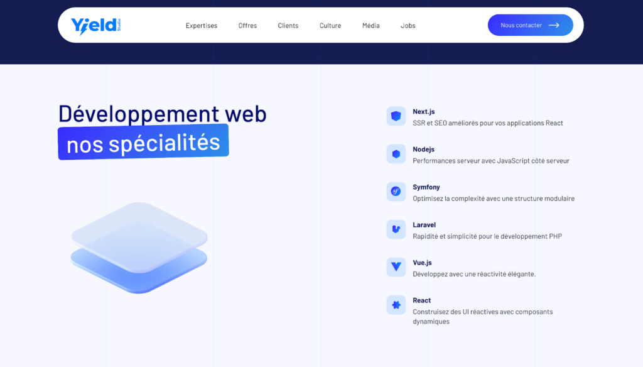Viewport: 643px width, 367px height.
Task: Open the Expertises menu
Action: point(202,26)
